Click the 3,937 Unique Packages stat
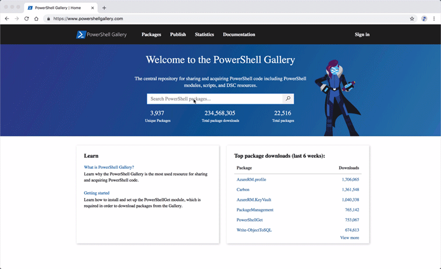 point(158,116)
